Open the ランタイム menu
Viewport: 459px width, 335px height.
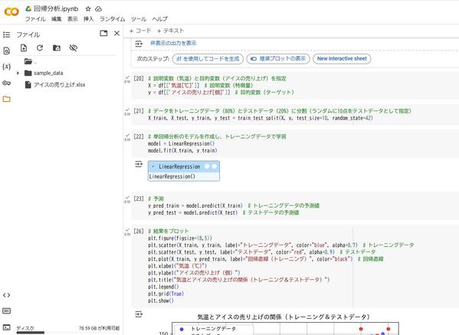[x=113, y=19]
